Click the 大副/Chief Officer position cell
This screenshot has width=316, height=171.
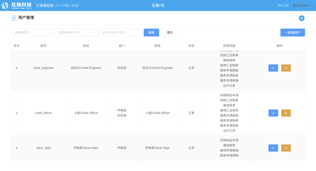(x=158, y=113)
